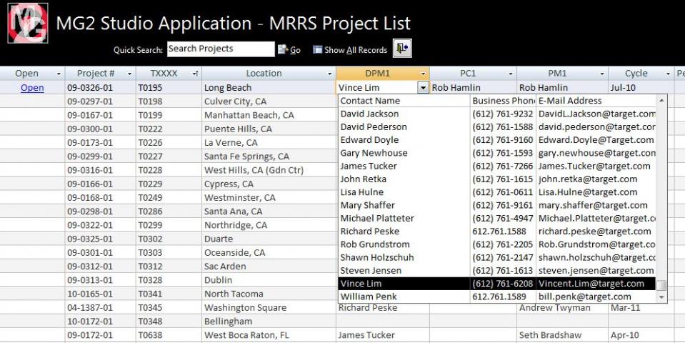Click the Andrew Twyman PM1 cell

tap(562, 307)
